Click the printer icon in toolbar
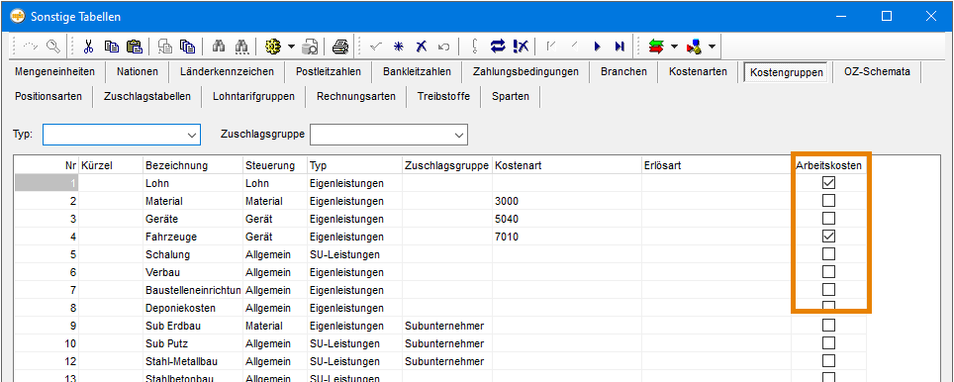Screen dimensions: 954x382 pos(340,47)
